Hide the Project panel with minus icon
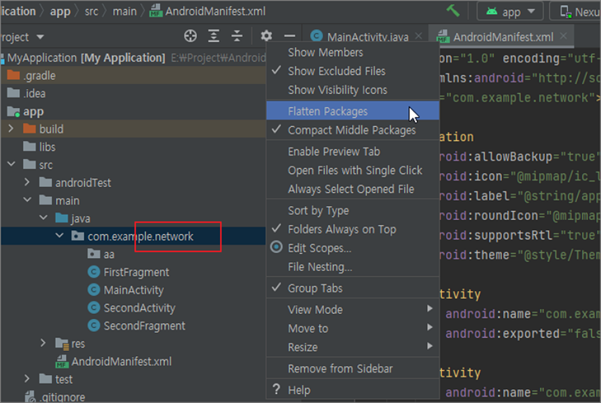This screenshot has width=601, height=403. [x=289, y=36]
